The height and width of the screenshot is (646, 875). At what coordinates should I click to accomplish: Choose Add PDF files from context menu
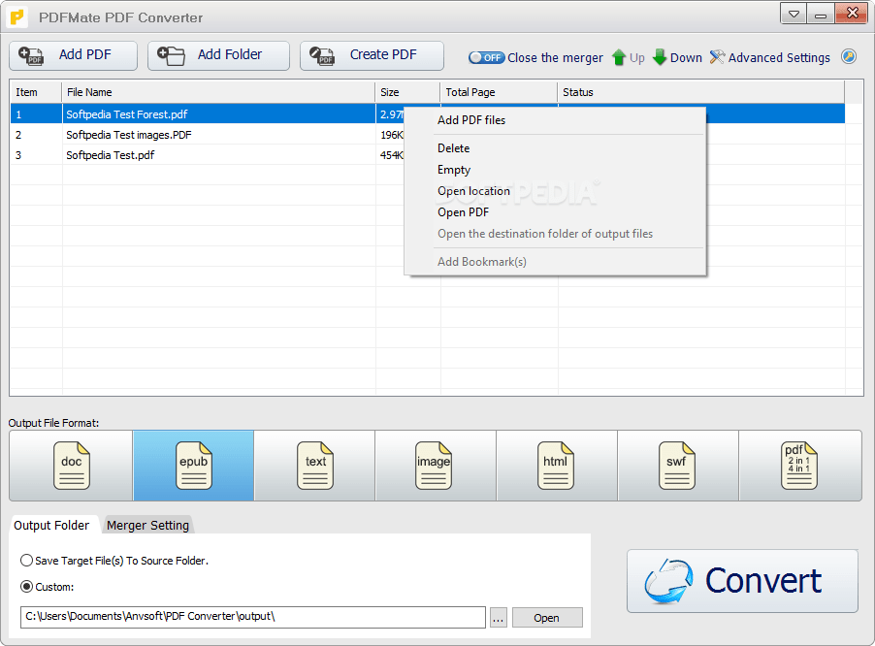(x=555, y=120)
